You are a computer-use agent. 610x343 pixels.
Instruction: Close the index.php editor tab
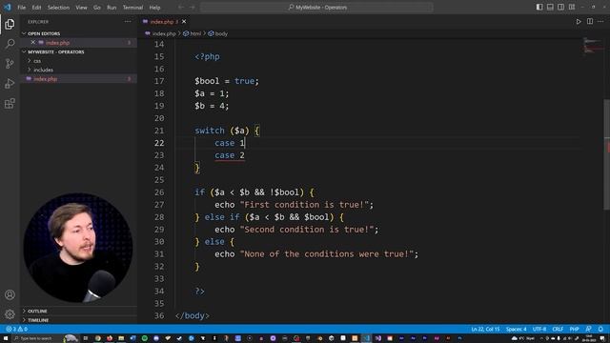[x=184, y=22]
